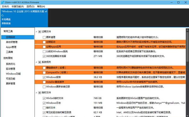The image size is (189, 117).
Task: Click description starting 删除计算机中不使用的驱动程序
Action: [x=144, y=42]
